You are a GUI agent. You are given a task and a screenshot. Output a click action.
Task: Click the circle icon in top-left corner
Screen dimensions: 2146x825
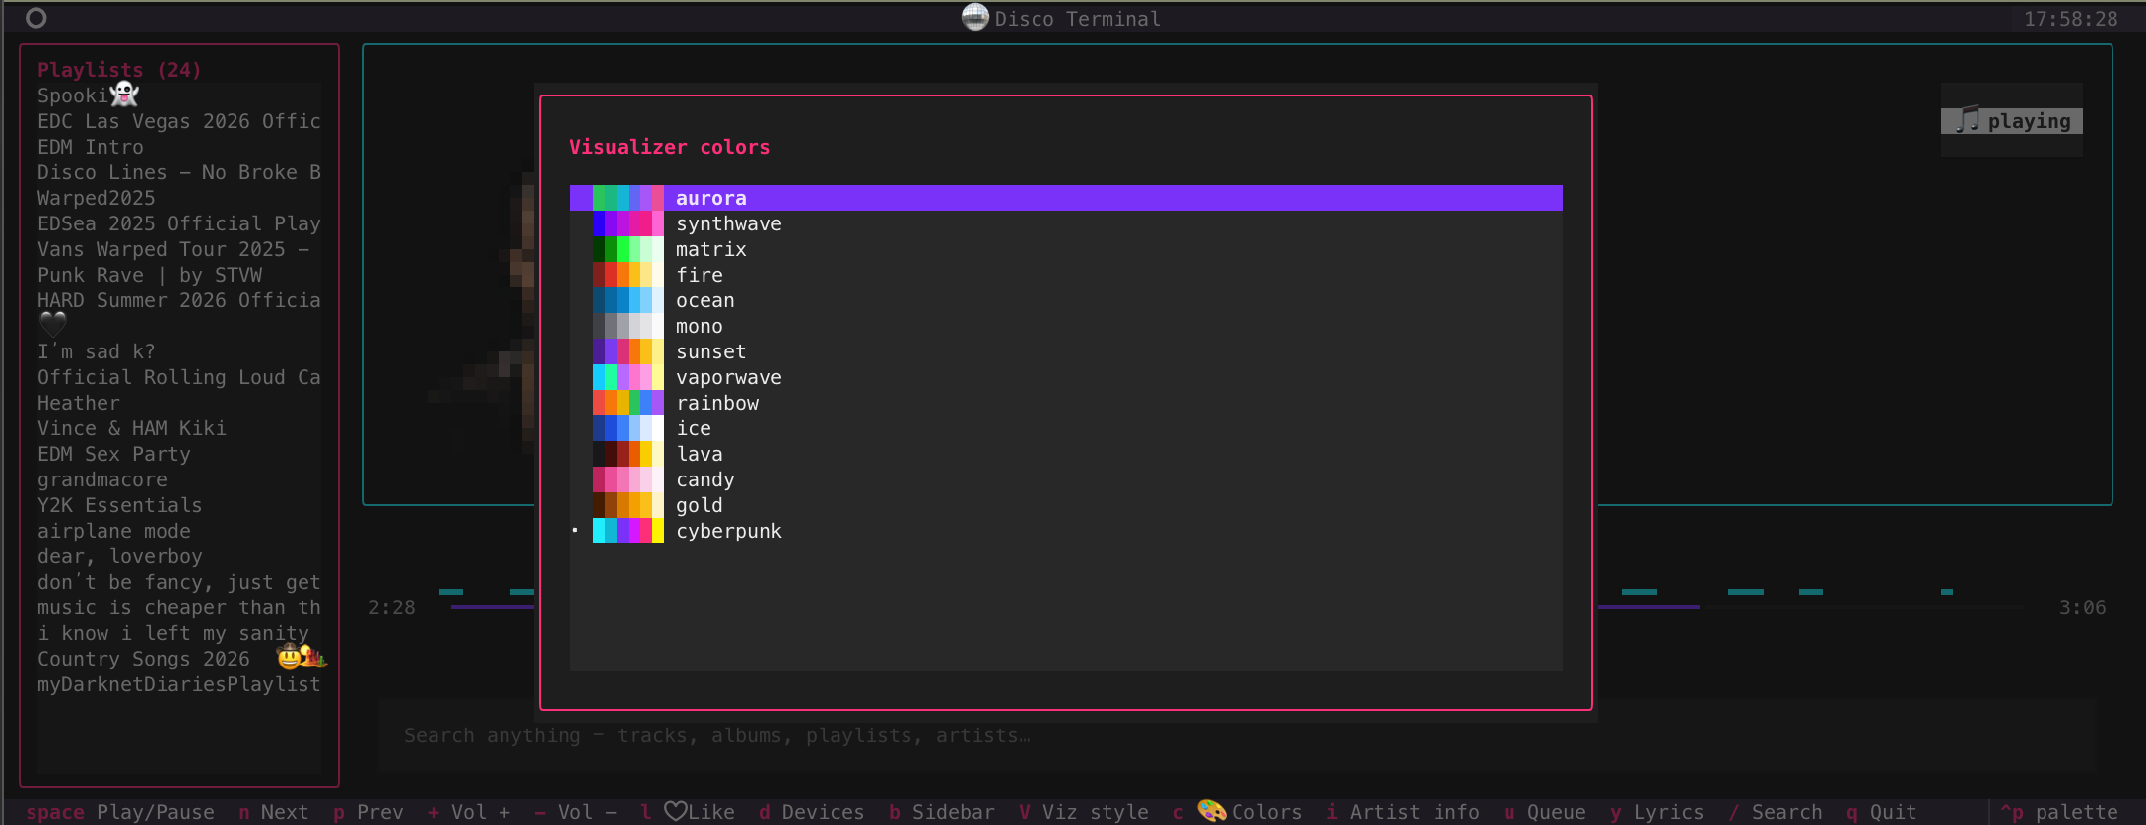(36, 18)
